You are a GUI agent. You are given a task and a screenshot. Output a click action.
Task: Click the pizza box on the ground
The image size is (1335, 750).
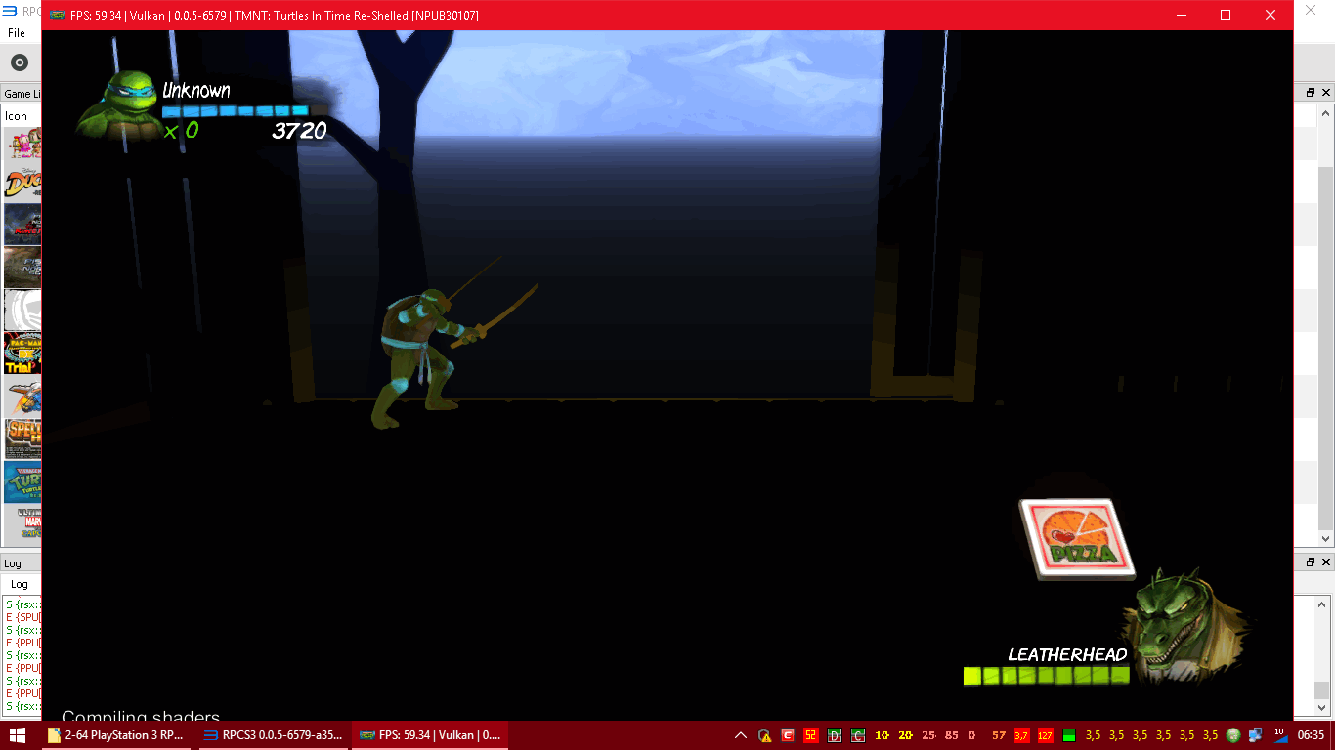(x=1077, y=538)
